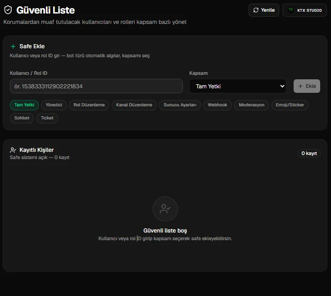The image size is (331, 296).
Task: Click the empty-state user icon circle
Action: pos(165,209)
